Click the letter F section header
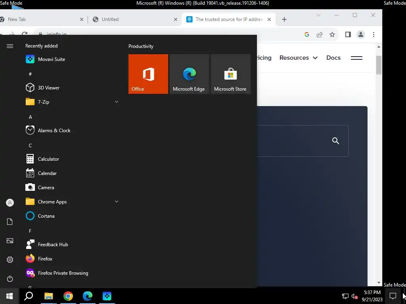Viewport: 406px width, 304px height. coord(30,231)
